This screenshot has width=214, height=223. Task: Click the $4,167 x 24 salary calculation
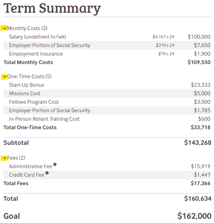click(x=163, y=37)
